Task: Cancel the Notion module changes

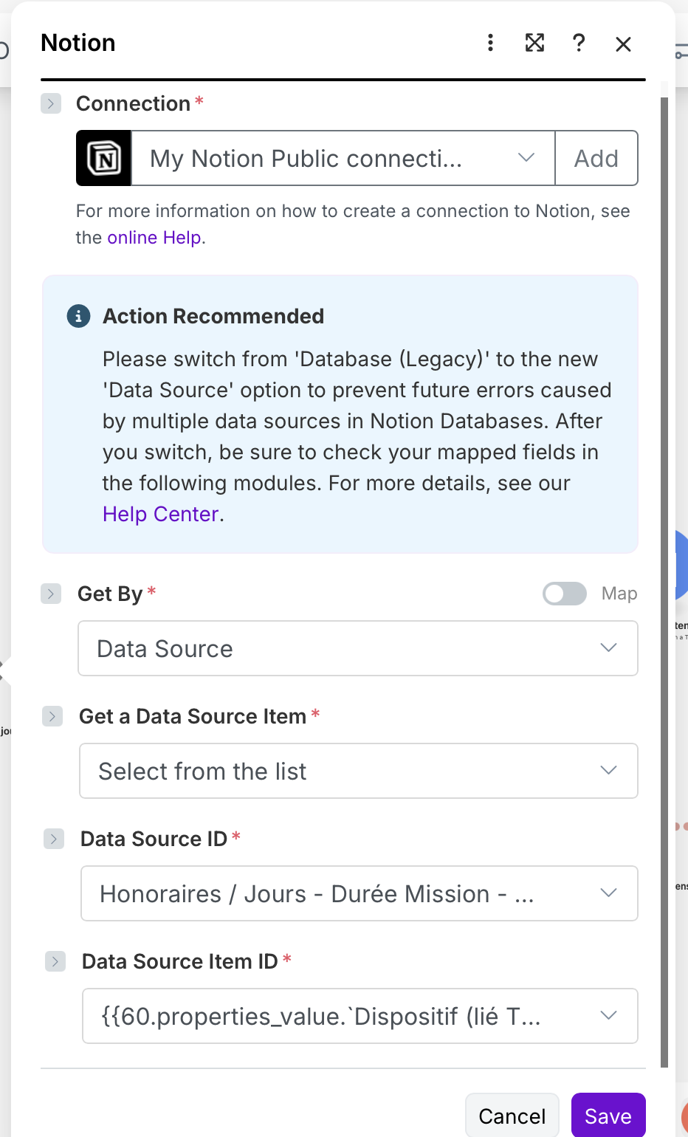Action: click(512, 1116)
